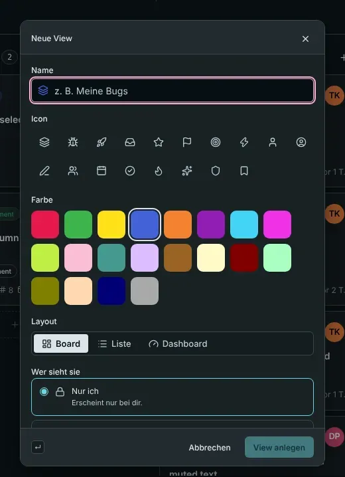345x477 pixels.
Task: Select the shield icon
Action: pyautogui.click(x=216, y=171)
